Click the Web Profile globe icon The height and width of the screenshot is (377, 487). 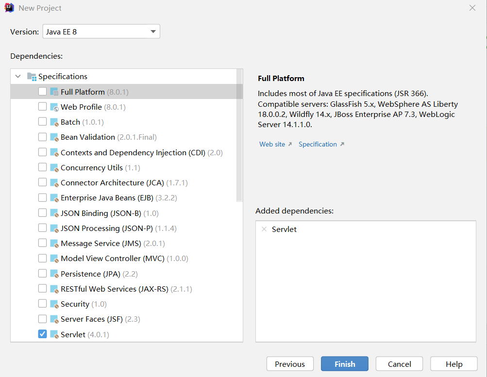click(54, 107)
